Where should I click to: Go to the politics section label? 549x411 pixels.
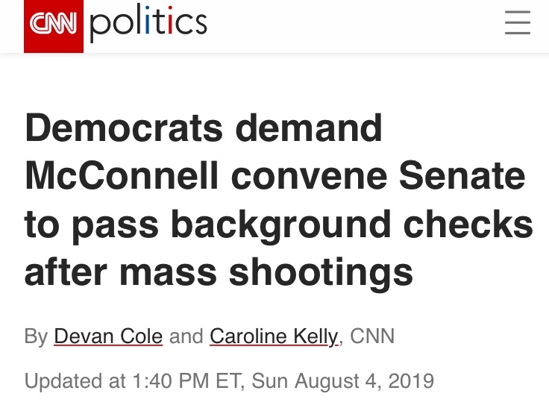coord(148,23)
